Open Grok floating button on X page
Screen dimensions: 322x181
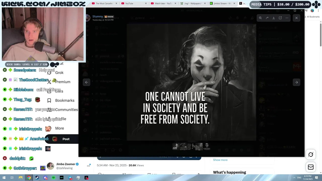(311, 155)
